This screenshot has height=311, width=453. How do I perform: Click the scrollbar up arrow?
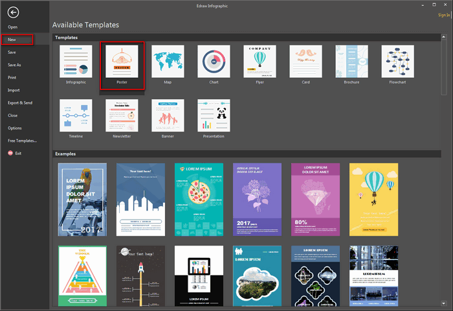(444, 37)
